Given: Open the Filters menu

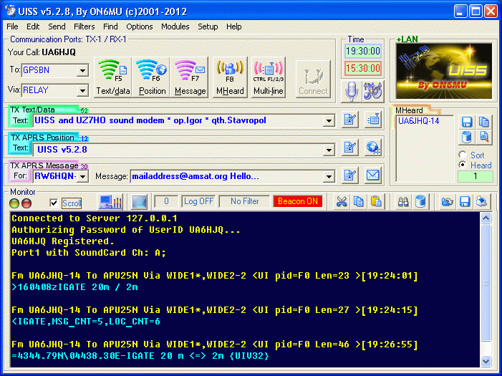Looking at the screenshot, I should [x=84, y=26].
